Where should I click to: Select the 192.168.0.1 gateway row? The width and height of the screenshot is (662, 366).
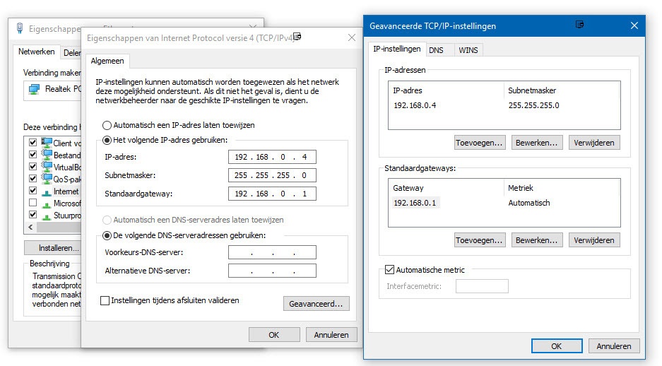pos(504,203)
